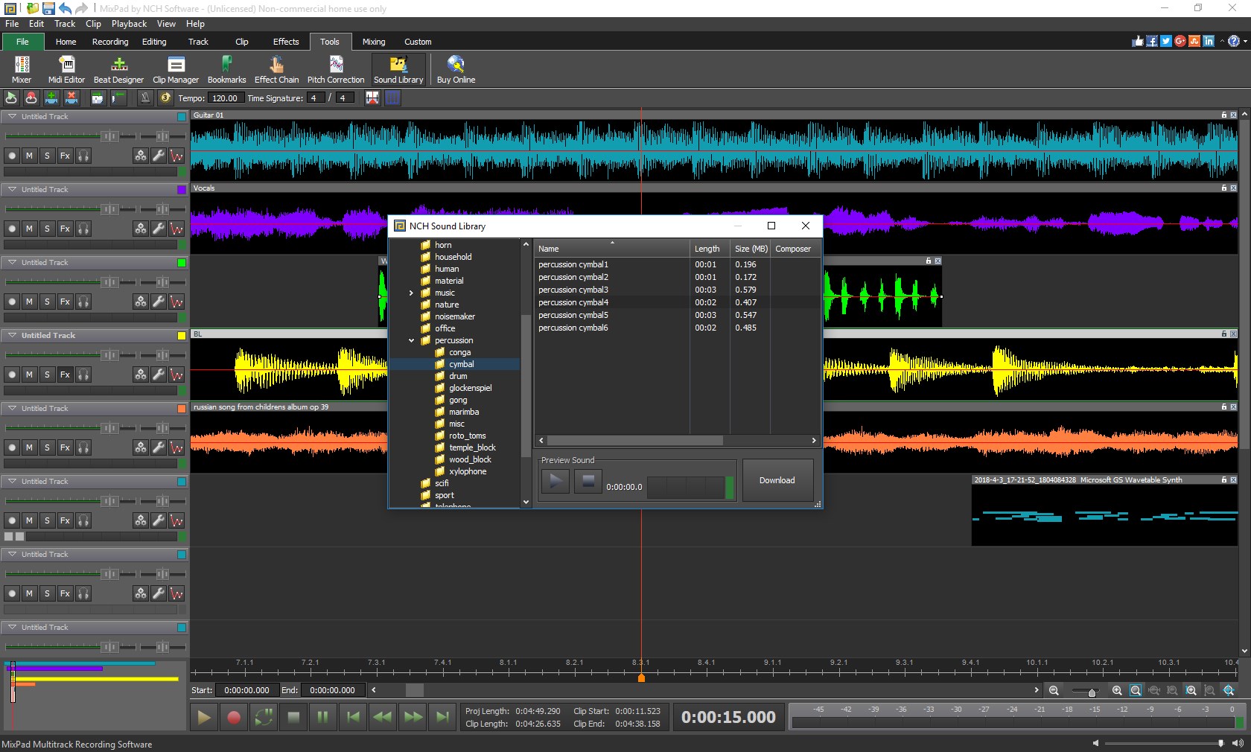The image size is (1251, 752).
Task: Open the Midi Editor
Action: 66,69
